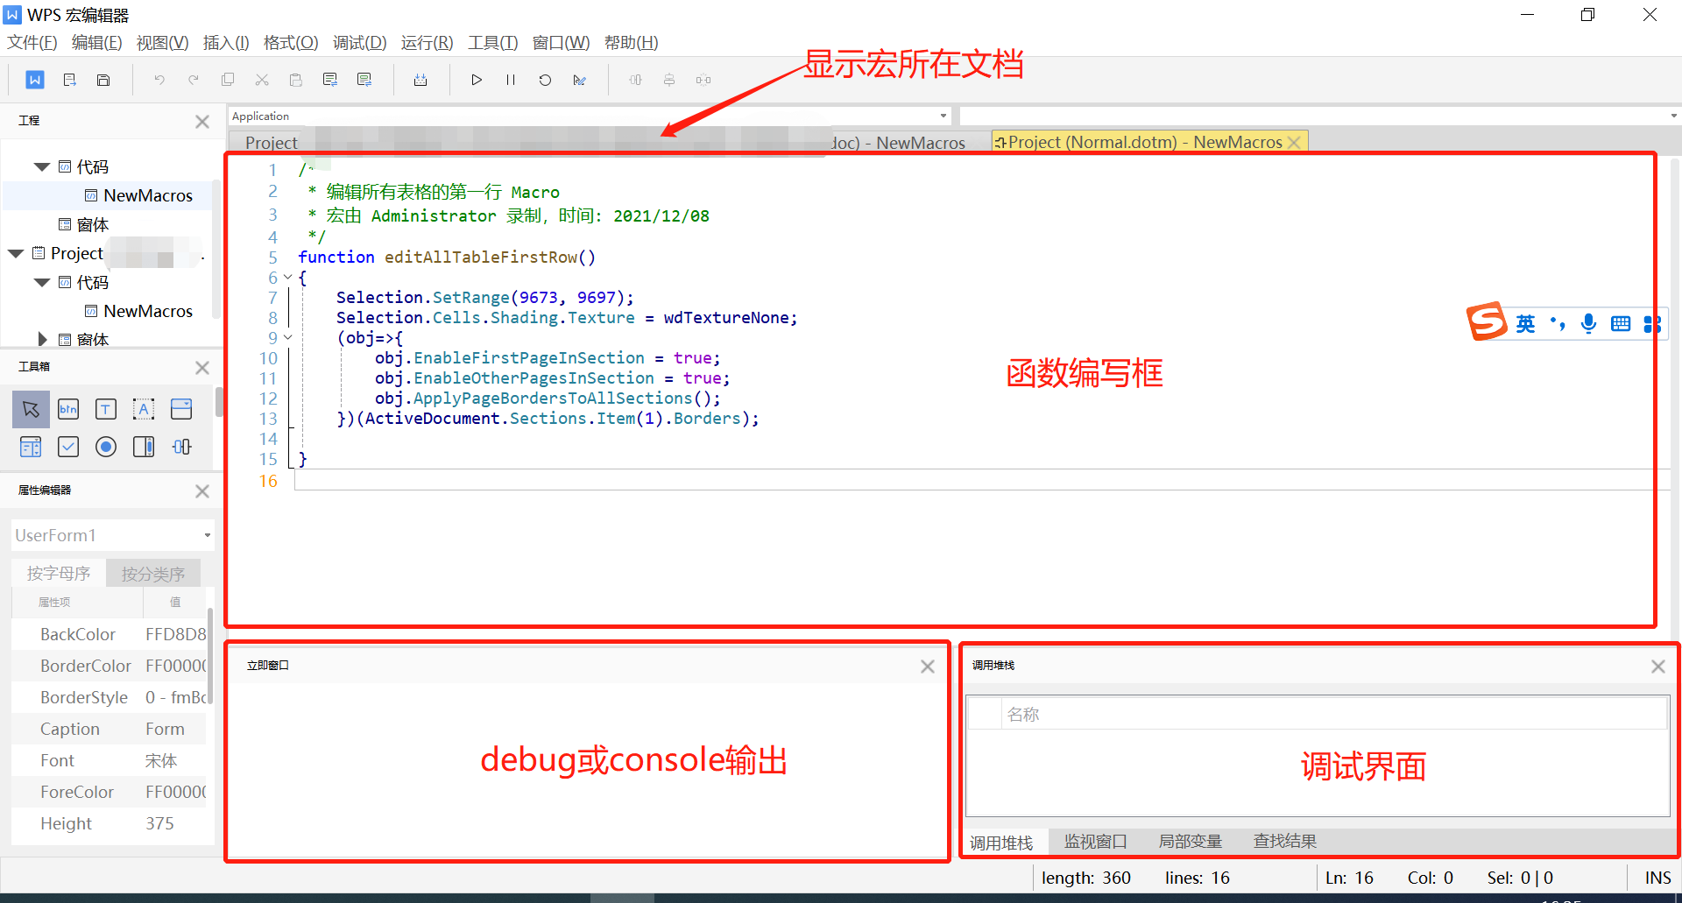This screenshot has height=903, width=1682.
Task: Collapse the 'Project' tree node
Action: tap(16, 253)
